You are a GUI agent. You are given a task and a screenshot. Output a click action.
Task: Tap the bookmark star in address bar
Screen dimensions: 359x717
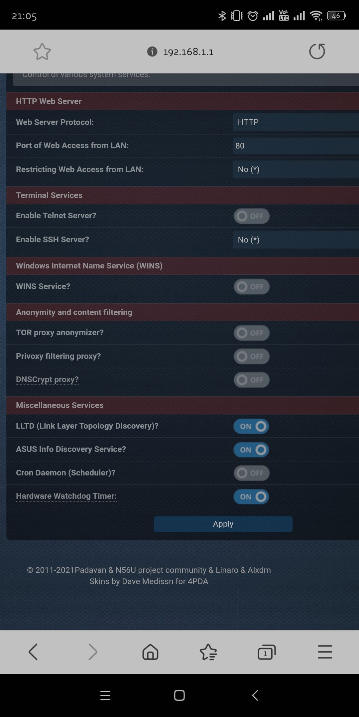42,51
